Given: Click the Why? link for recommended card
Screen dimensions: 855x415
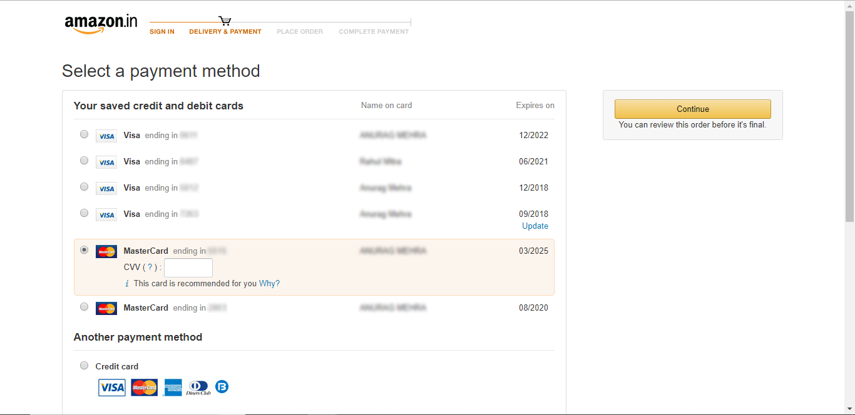Looking at the screenshot, I should [x=270, y=284].
